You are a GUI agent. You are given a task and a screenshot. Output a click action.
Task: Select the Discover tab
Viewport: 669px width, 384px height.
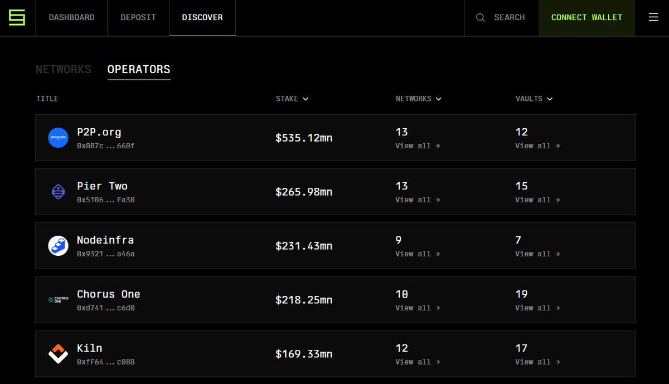pos(202,17)
